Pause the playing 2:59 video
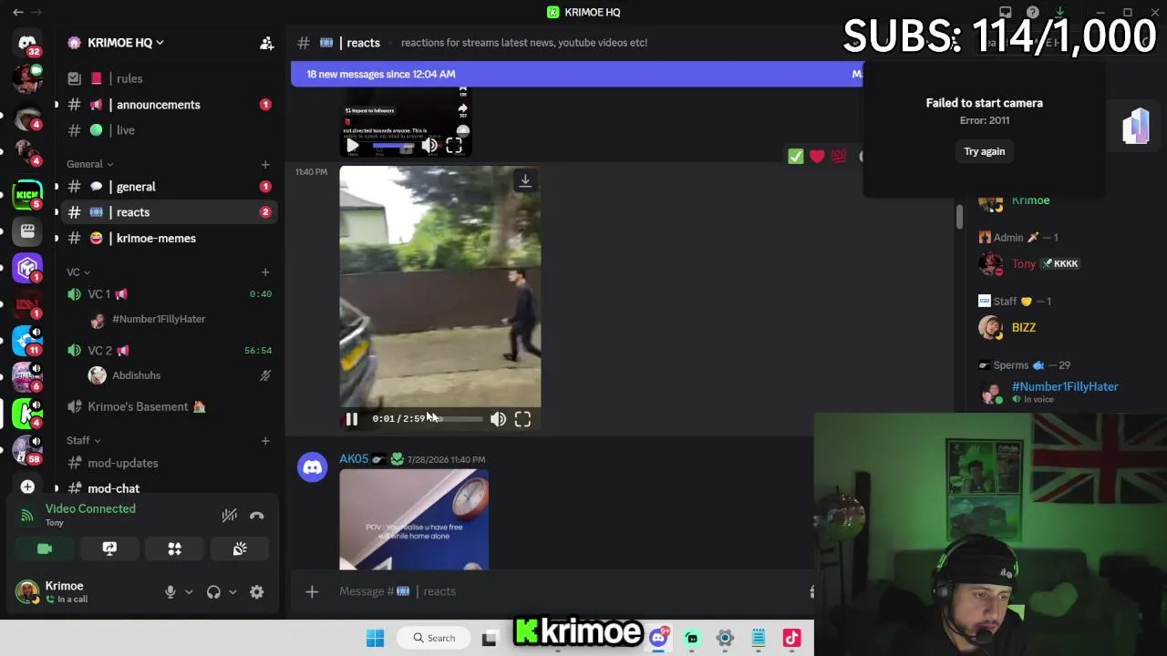Viewport: 1167px width, 656px height. pos(352,419)
